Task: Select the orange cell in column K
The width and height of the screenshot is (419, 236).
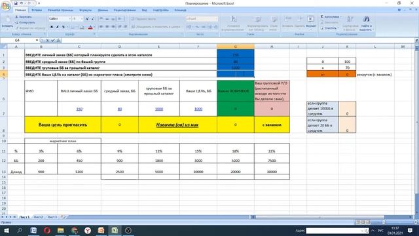Action: tap(347, 74)
